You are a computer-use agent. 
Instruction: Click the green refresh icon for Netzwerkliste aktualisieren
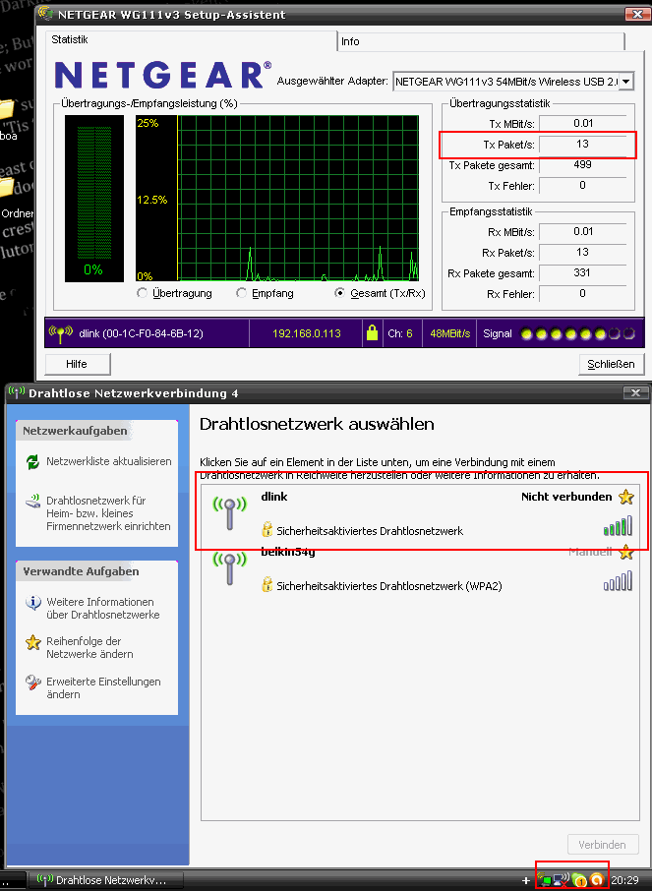click(33, 462)
